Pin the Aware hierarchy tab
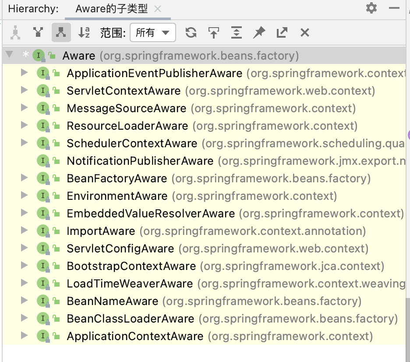Image resolution: width=410 pixels, height=362 pixels. tap(259, 33)
